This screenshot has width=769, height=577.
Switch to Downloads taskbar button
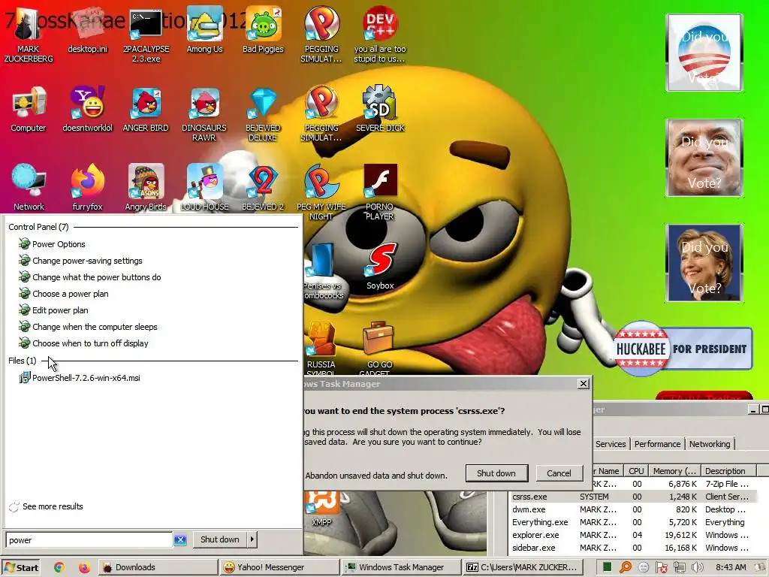point(158,567)
